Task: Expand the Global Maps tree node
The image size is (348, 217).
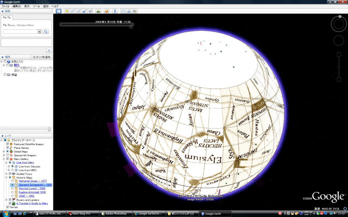Action: 4,151
